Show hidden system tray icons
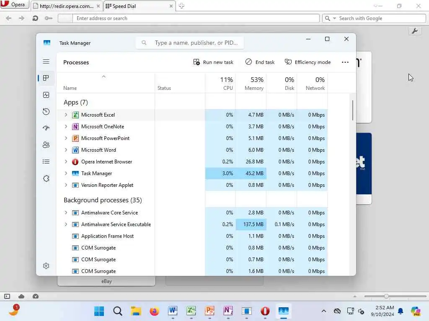The width and height of the screenshot is (429, 321). pyautogui.click(x=324, y=311)
